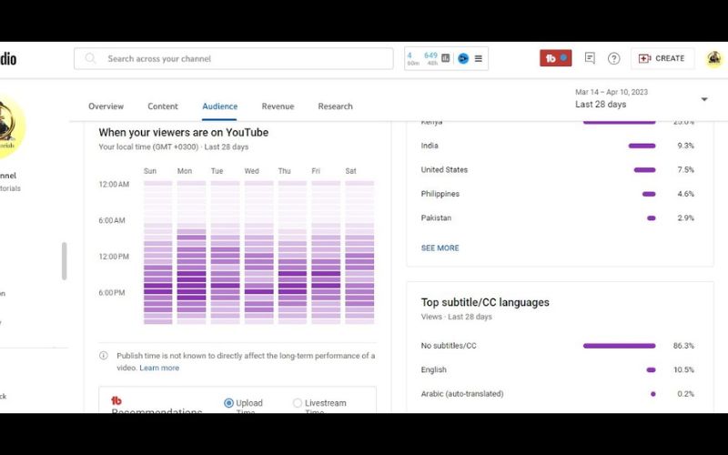Screen dimensions: 728x455
Task: Open TubeBuddy stats bar chart icon
Action: (x=446, y=58)
